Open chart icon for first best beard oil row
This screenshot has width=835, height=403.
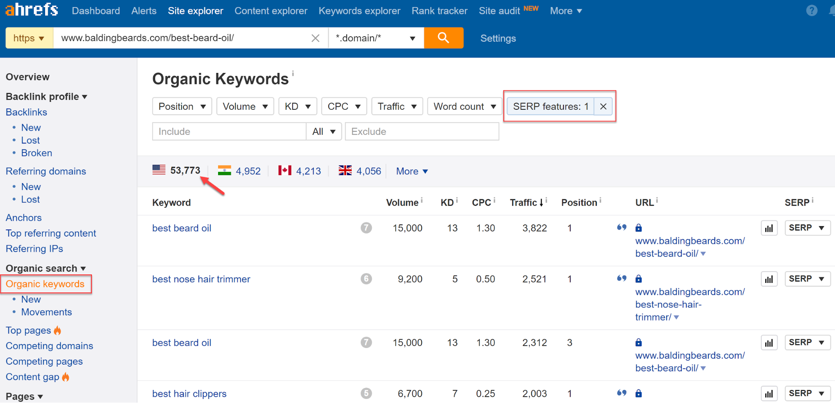pyautogui.click(x=769, y=228)
